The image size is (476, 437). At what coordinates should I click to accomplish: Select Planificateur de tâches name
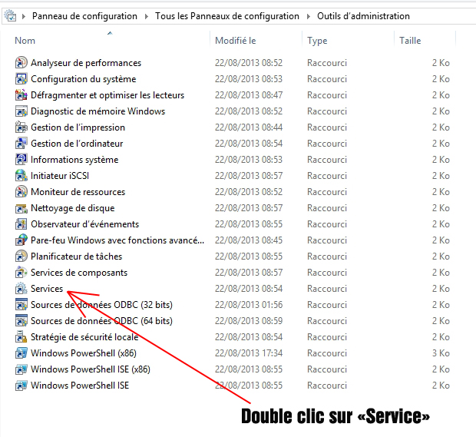click(76, 257)
